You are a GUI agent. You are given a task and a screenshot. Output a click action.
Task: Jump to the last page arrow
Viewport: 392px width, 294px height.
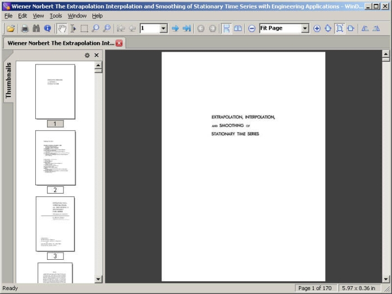click(x=187, y=28)
